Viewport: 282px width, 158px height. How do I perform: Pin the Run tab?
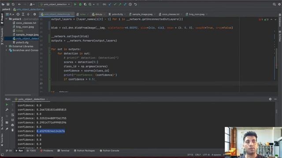tap(7, 129)
